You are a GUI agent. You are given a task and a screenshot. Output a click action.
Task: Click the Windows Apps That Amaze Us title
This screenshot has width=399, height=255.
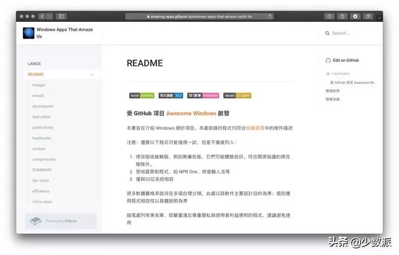65,33
